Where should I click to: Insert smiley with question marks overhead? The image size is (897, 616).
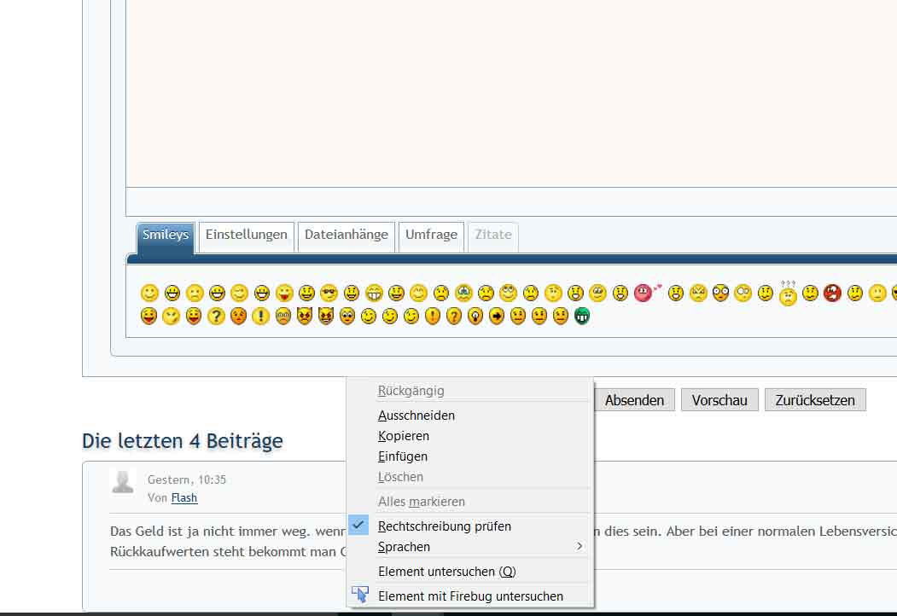point(788,293)
